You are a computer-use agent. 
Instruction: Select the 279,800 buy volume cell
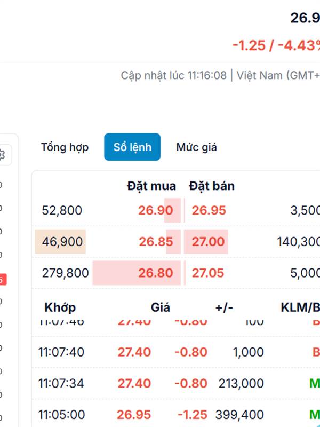click(65, 273)
